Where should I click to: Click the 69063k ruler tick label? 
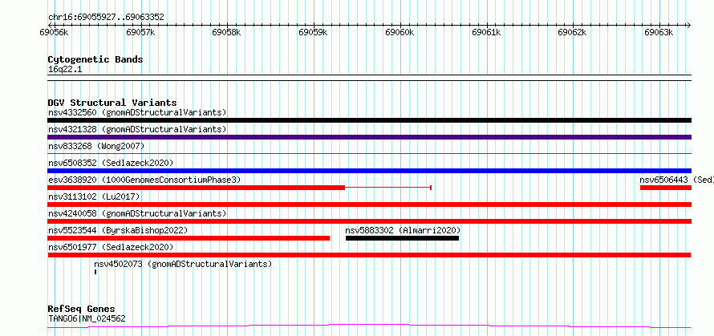click(x=660, y=32)
